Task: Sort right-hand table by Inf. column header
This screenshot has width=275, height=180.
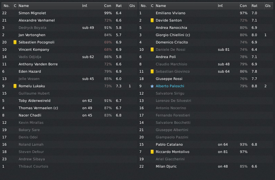Action: click(221, 6)
